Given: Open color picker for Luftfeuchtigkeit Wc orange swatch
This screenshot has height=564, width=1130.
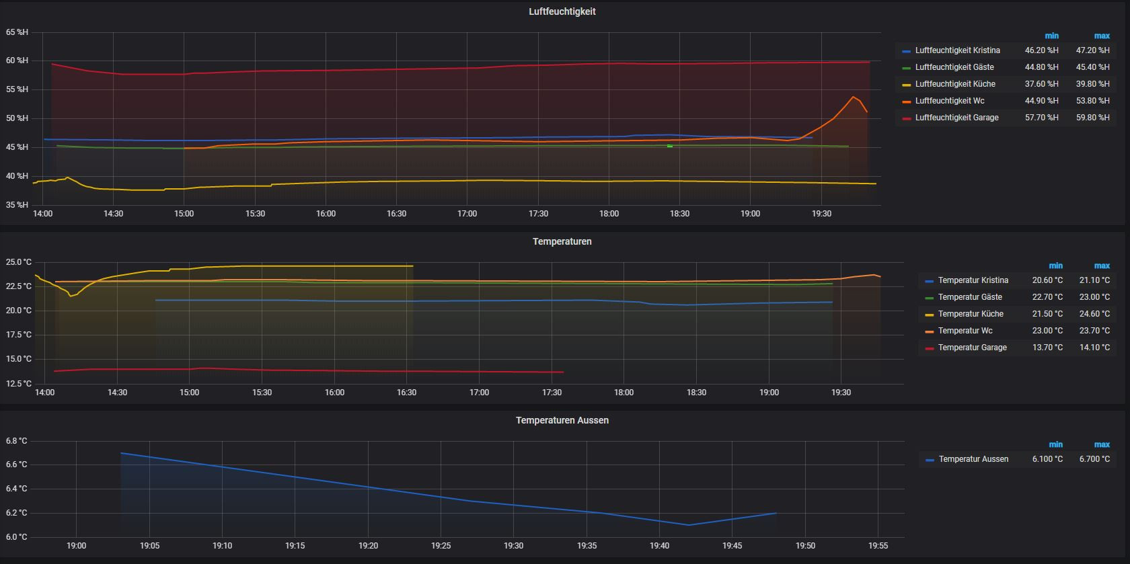Looking at the screenshot, I should tap(907, 102).
